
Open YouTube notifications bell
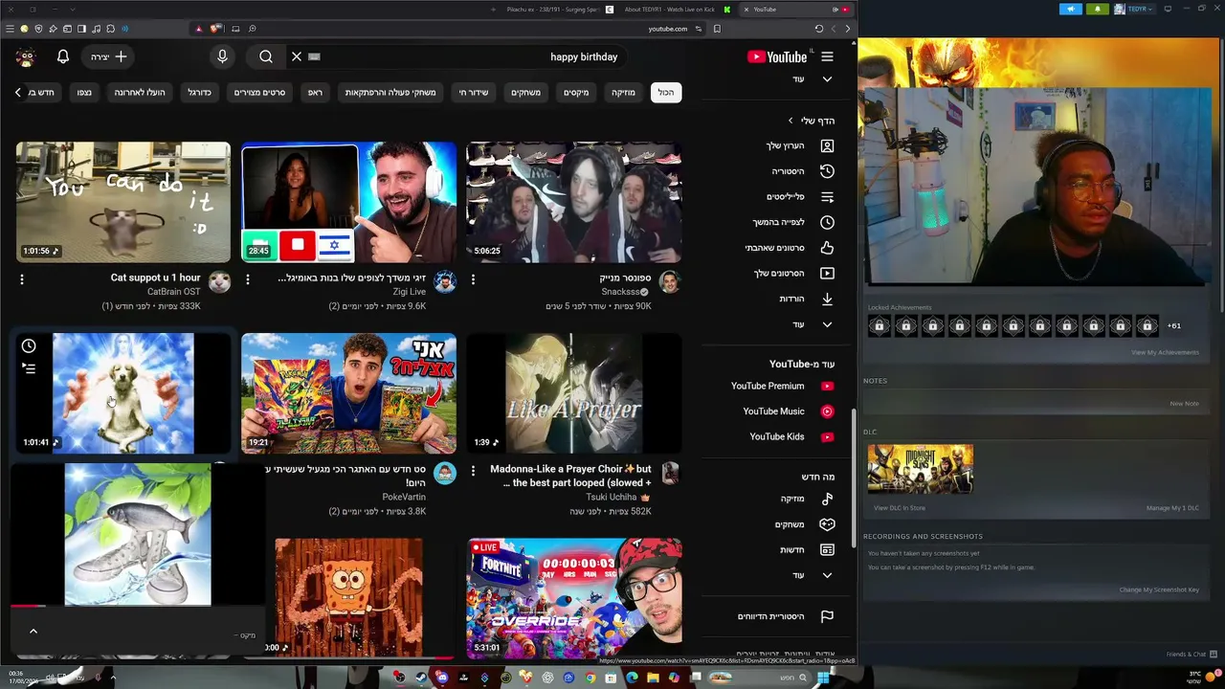[x=63, y=57]
